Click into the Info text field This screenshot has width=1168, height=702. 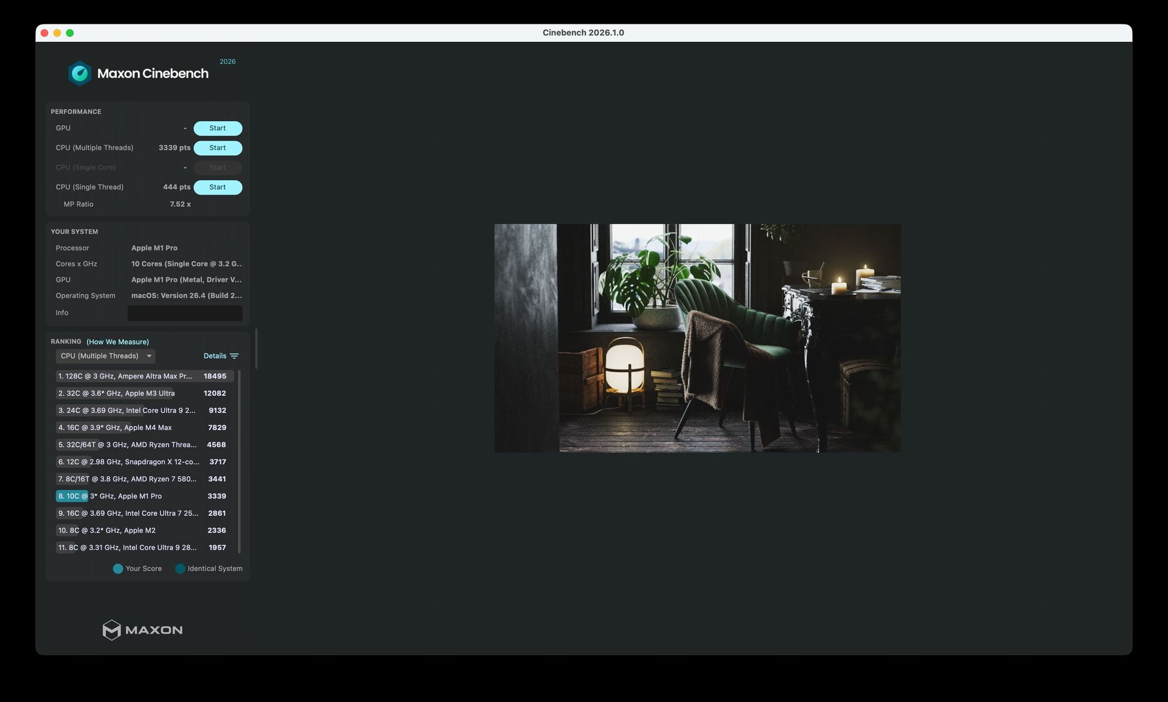(x=185, y=313)
